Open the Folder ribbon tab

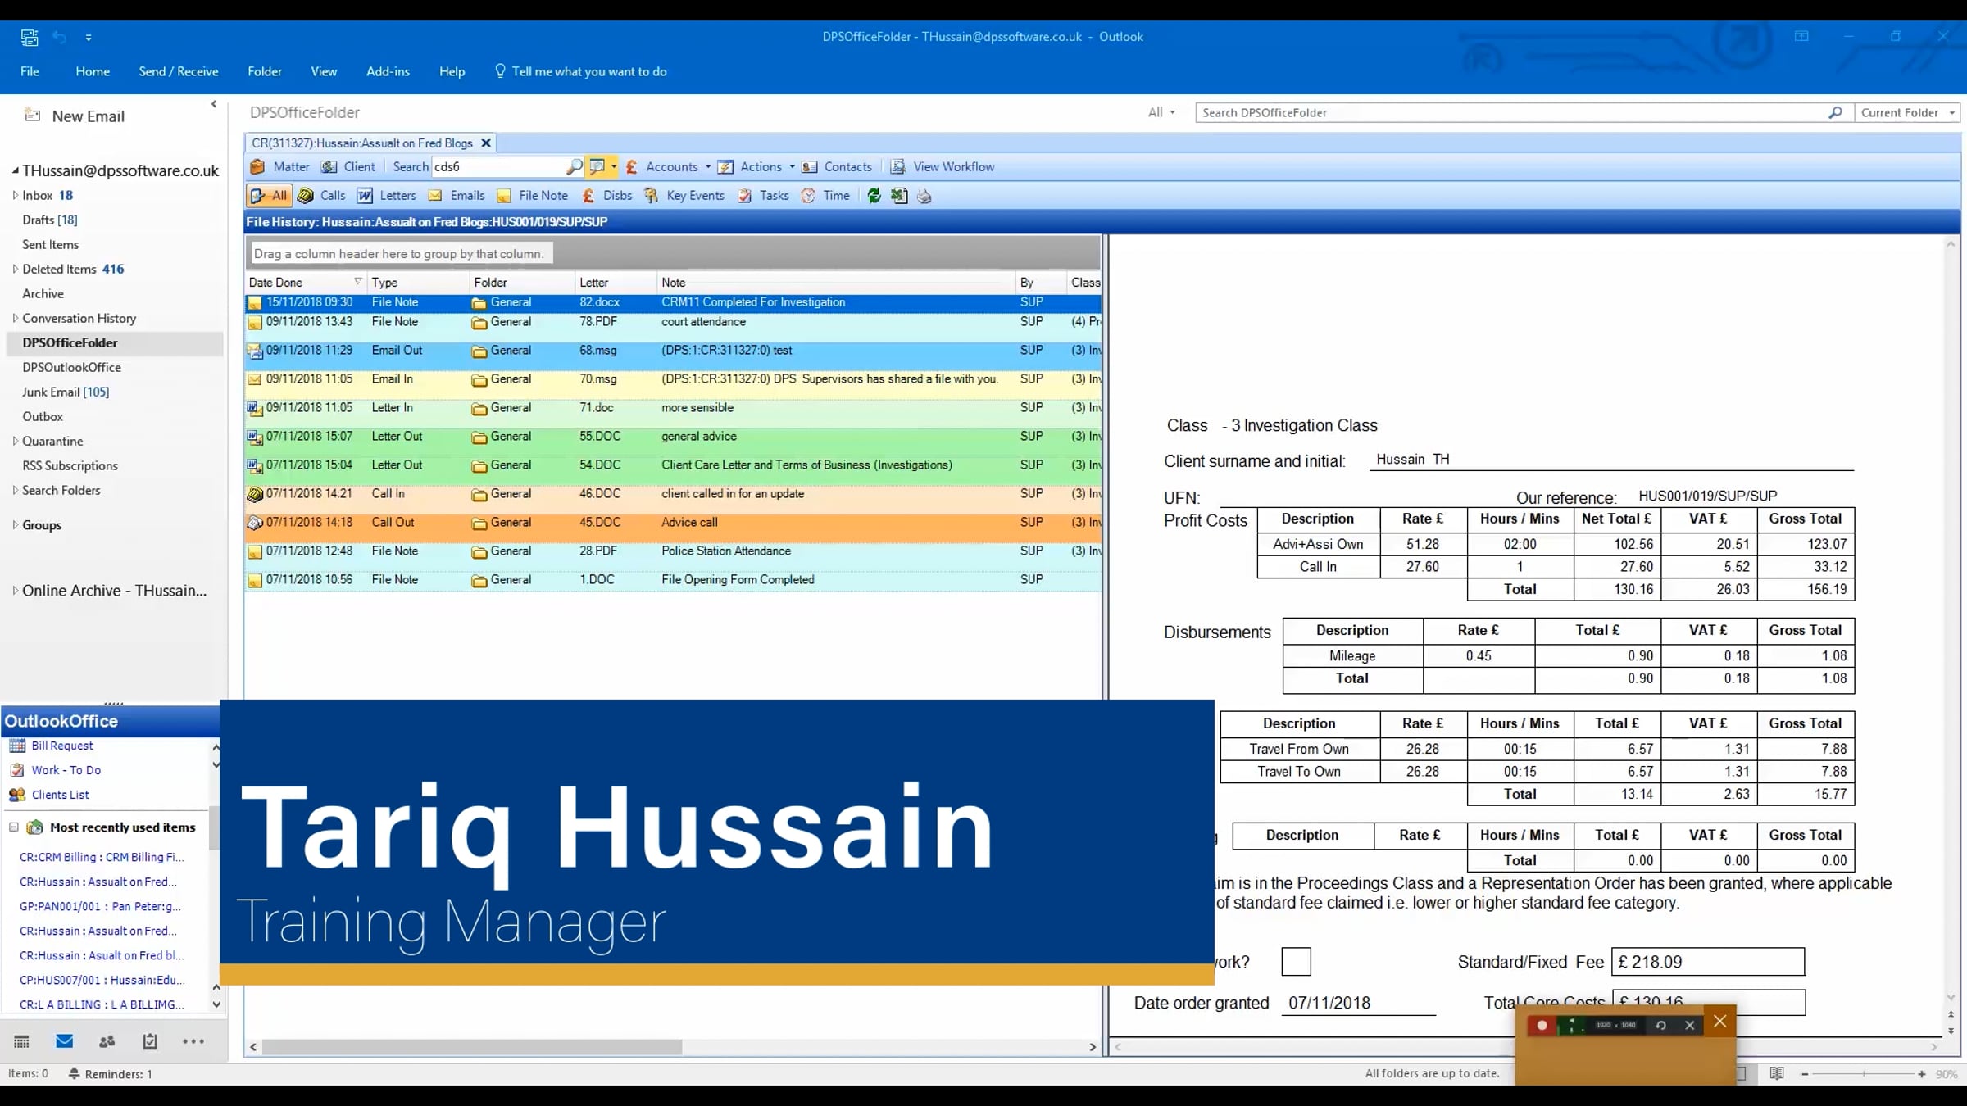click(265, 71)
